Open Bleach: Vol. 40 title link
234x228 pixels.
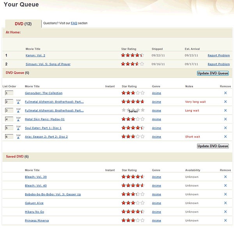click(35, 186)
